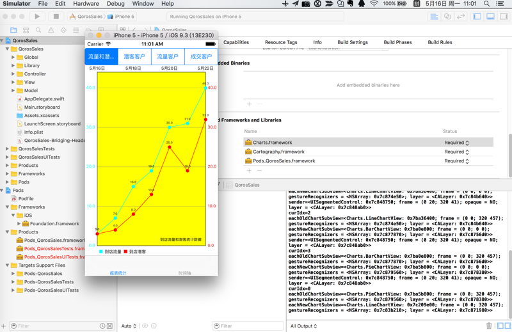Select AppDelegate.swift in the file navigator
Image resolution: width=512 pixels, height=332 pixels.
[44, 99]
